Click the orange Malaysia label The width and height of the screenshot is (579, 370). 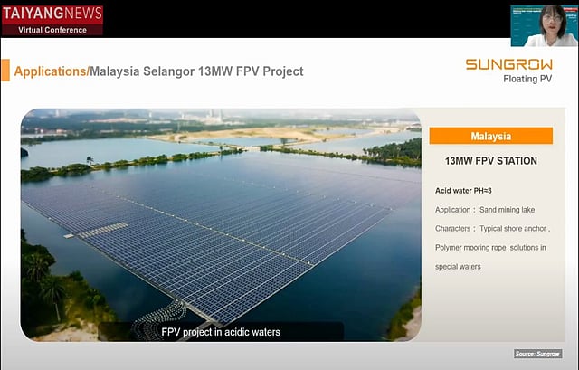pos(491,136)
